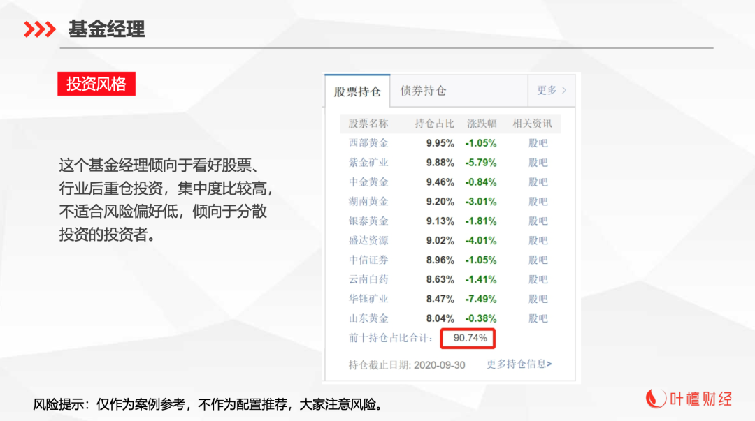Select the 股票名称 column header
The image size is (755, 421).
tap(368, 124)
